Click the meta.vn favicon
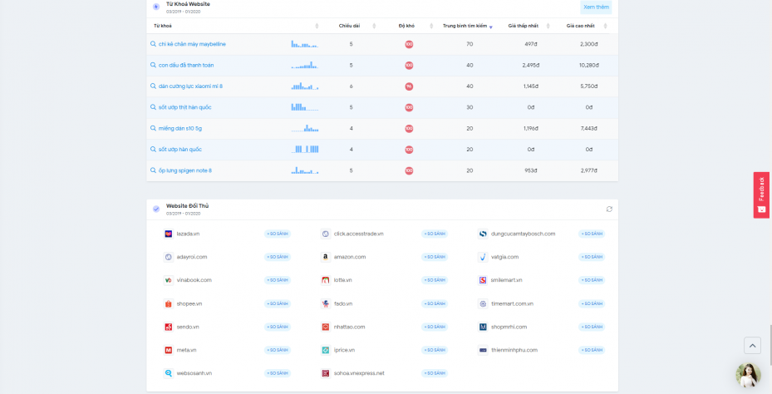Screen dimensions: 772x394 (x=169, y=350)
